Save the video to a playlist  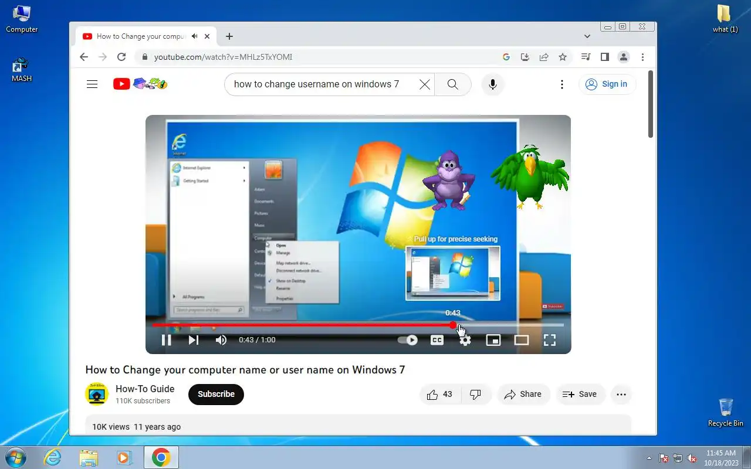[x=580, y=395]
